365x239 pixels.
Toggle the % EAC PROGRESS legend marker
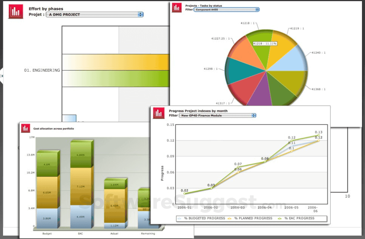coord(279,219)
